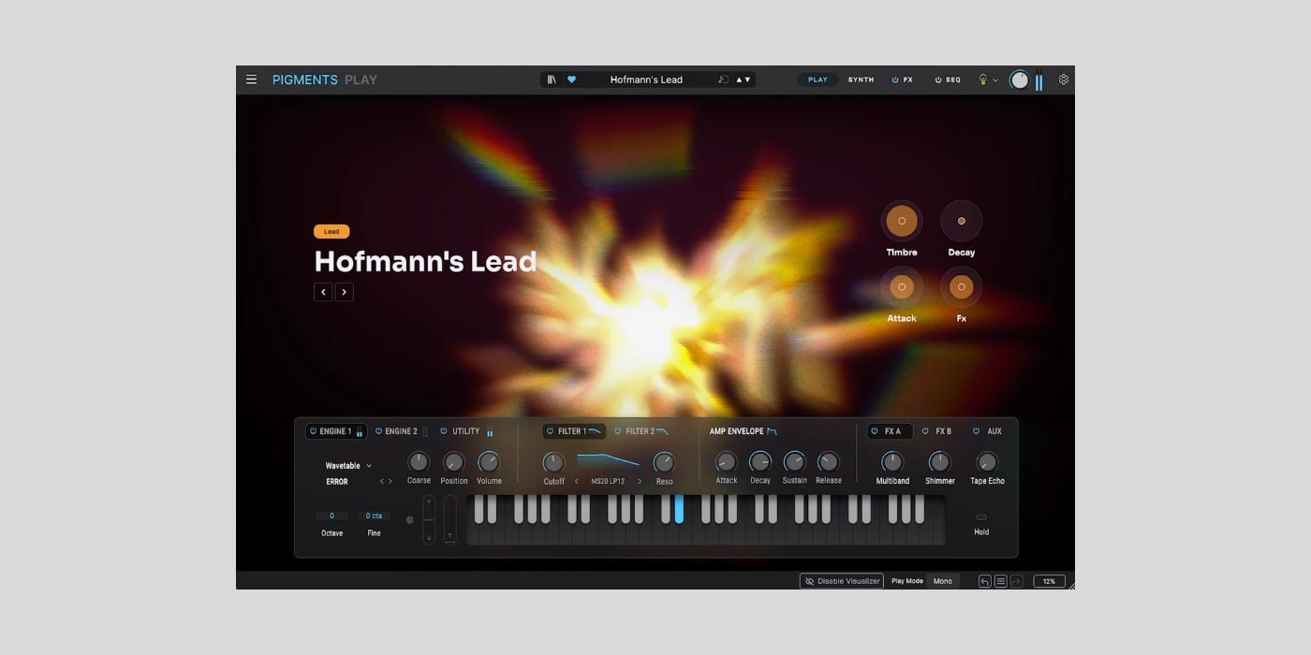Select next filter type after MS20 LP12

click(x=640, y=482)
